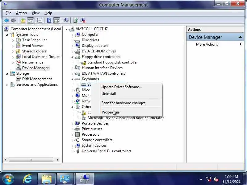Click the left pane scroll right arrow
The width and height of the screenshot is (247, 185).
coord(58,160)
